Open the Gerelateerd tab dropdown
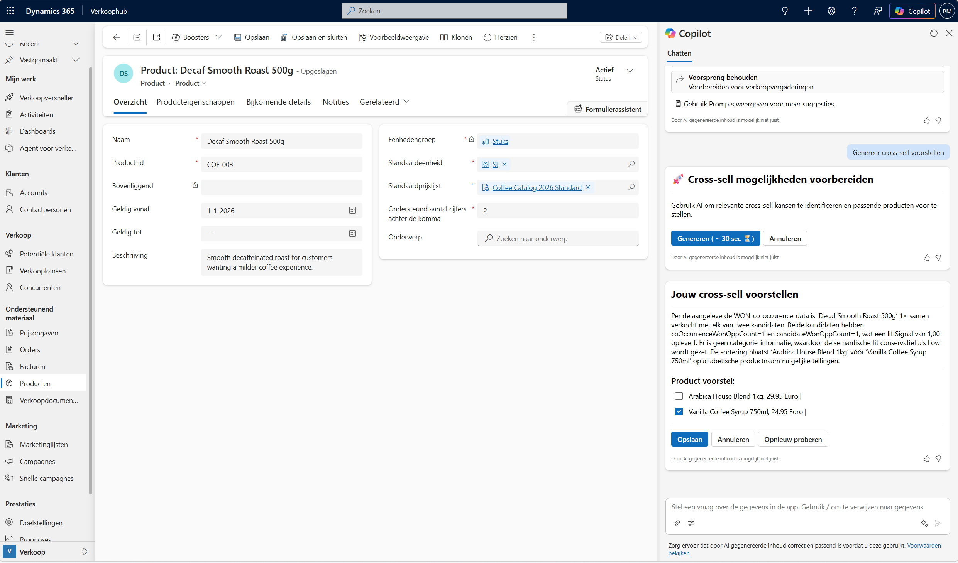958x563 pixels. coord(384,102)
